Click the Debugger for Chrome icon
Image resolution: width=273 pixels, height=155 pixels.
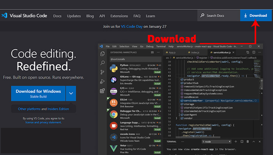tap(114, 114)
